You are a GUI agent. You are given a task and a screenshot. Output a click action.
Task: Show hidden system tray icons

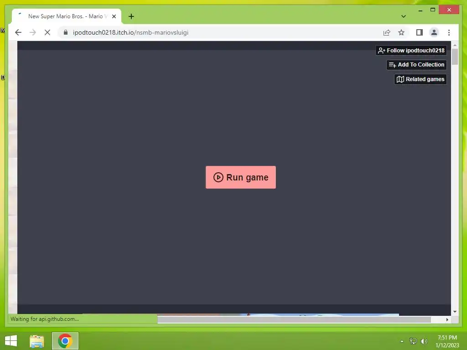pos(402,341)
